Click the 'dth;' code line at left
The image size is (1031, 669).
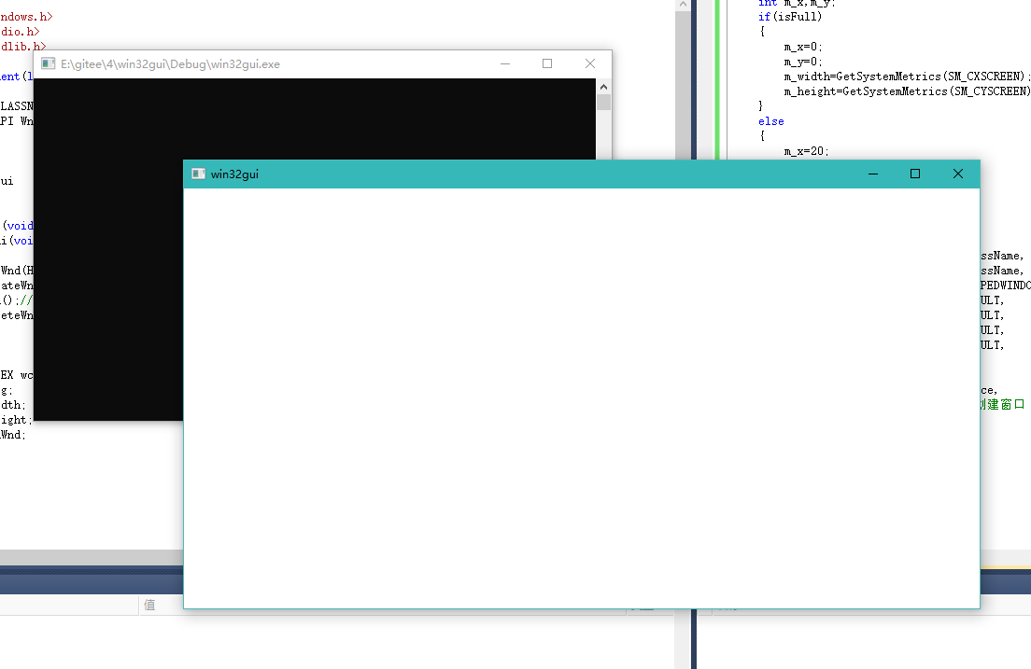[13, 406]
